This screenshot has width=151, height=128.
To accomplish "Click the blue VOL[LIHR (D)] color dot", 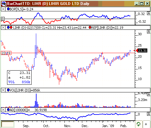I will pos(8,90).
